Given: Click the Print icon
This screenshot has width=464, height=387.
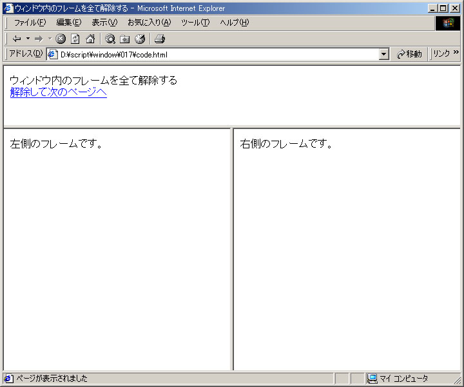Looking at the screenshot, I should click(160, 39).
